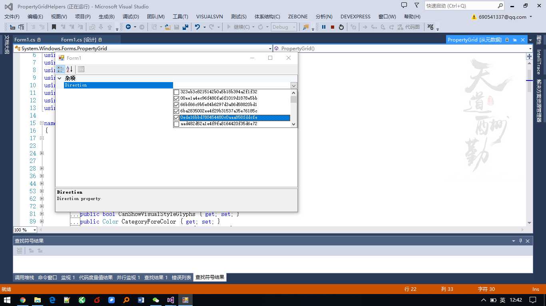The height and width of the screenshot is (306, 546).
Task: Click the Open File folder icon
Action: 168,27
